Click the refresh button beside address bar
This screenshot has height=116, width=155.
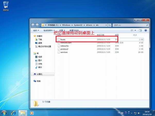point(110,25)
